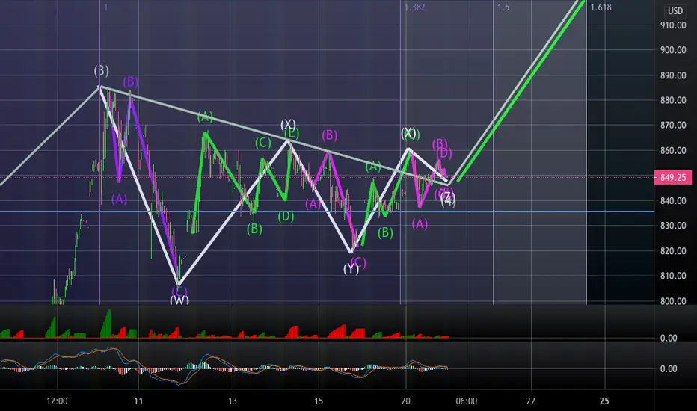
Task: Click the 880.00 price scale value
Action: point(673,100)
